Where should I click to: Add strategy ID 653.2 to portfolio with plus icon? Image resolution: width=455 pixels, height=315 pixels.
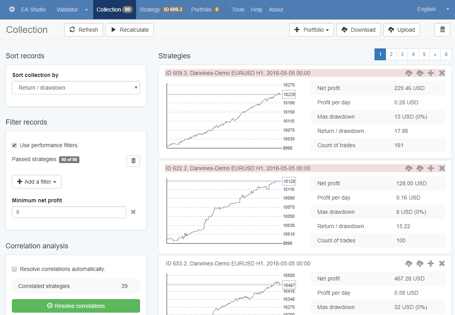[431, 263]
